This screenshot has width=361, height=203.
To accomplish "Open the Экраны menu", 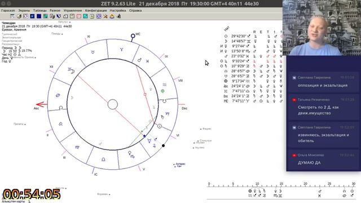I will [24, 10].
